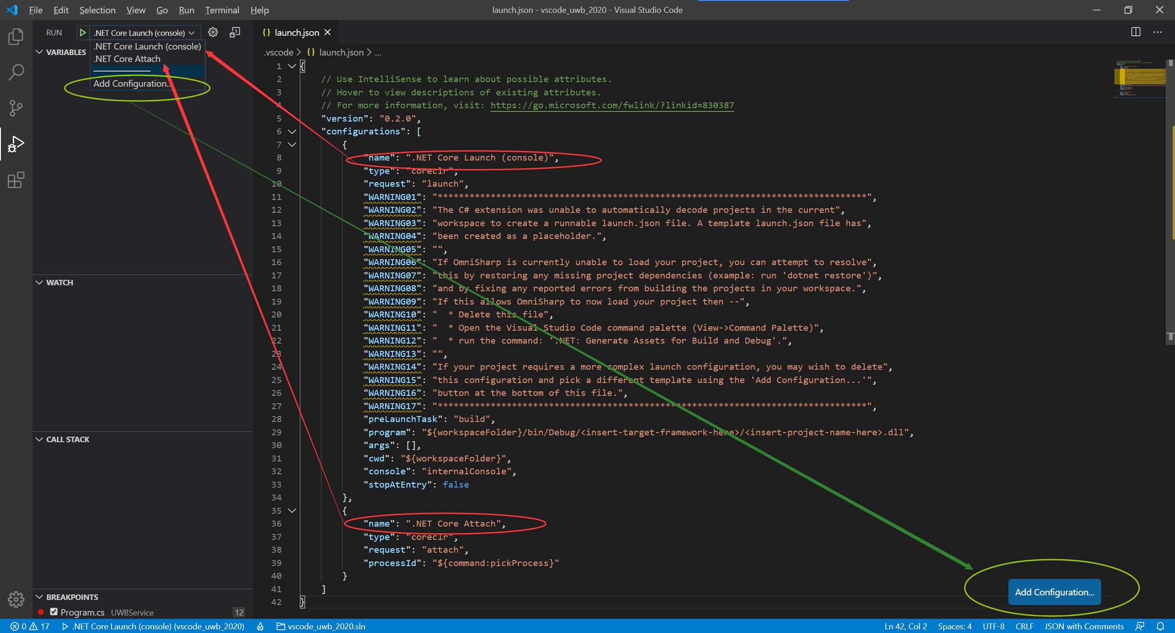Click the blue Add Configuration... button

coord(1054,592)
